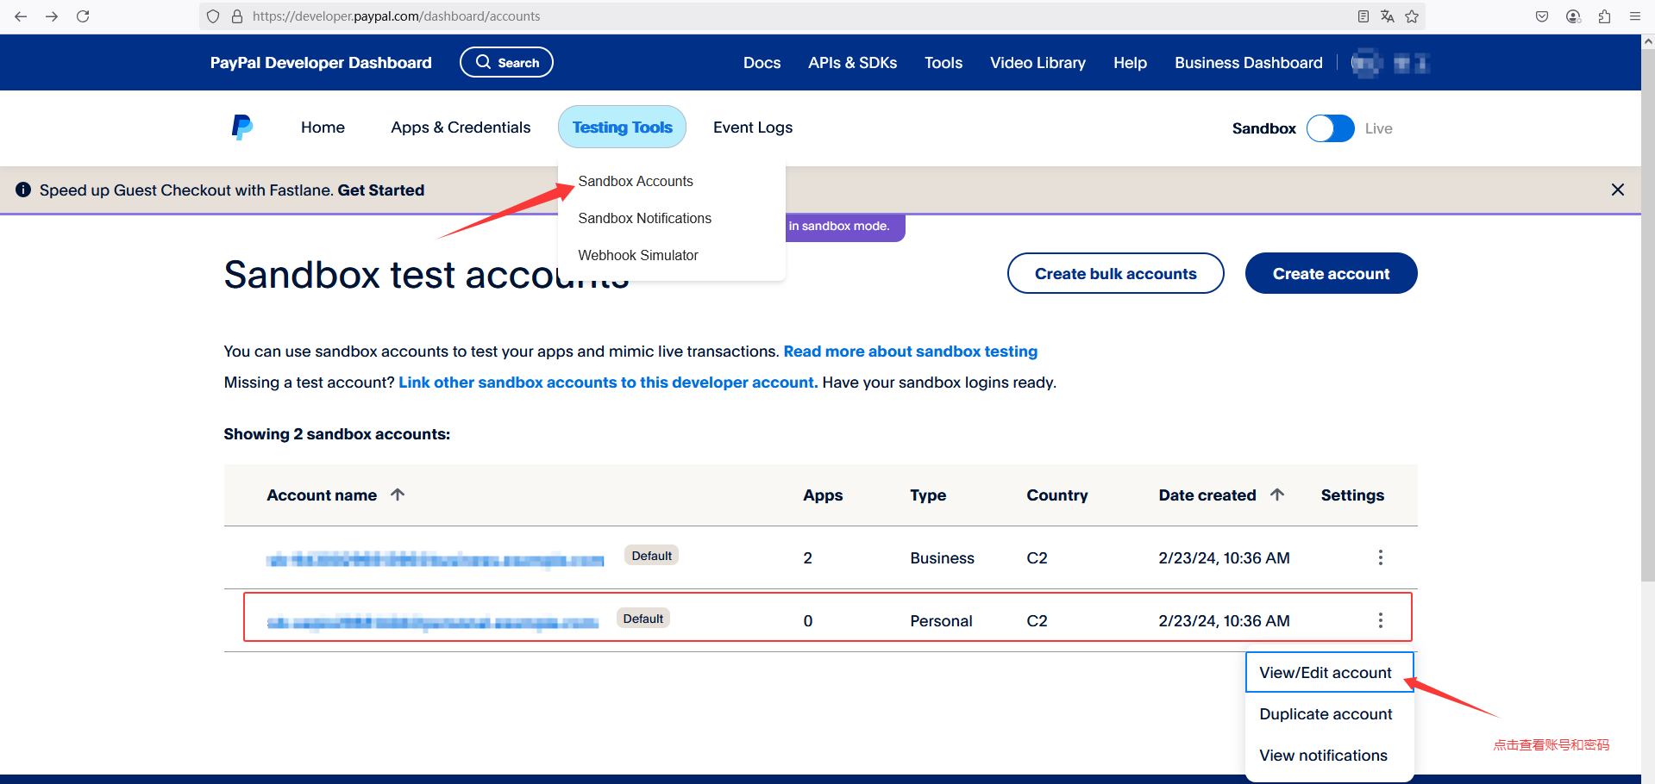The width and height of the screenshot is (1655, 784).
Task: Click the info icon in Fastlane banner
Action: (23, 190)
